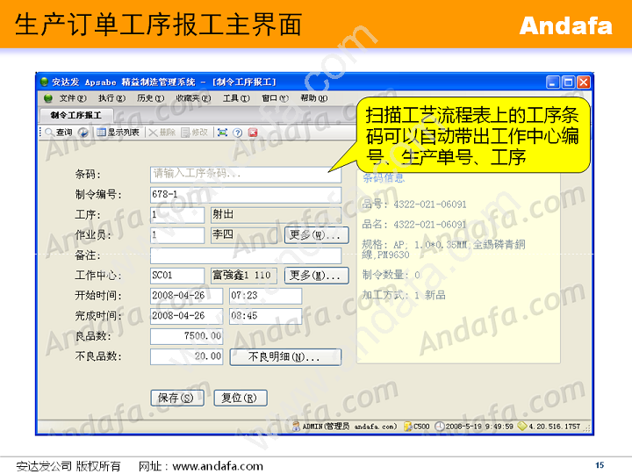Image resolution: width=632 pixels, height=474 pixels.
Task: Click the 修改 edit toolbar icon
Action: 193,133
